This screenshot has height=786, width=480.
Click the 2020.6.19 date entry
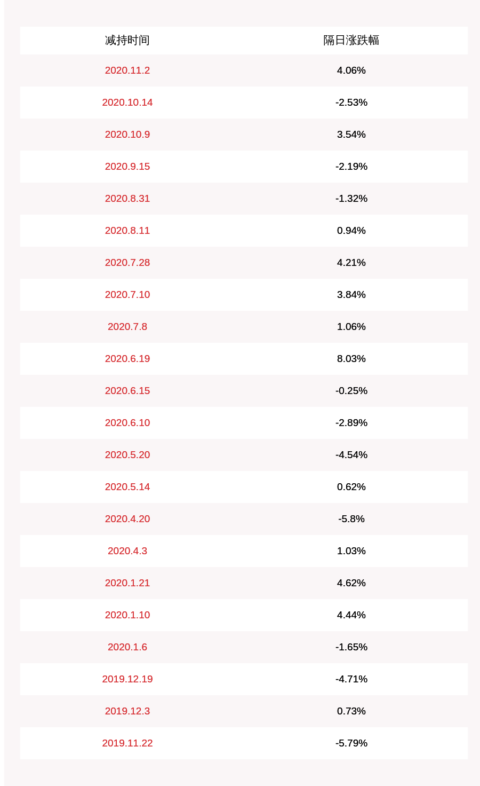point(127,359)
